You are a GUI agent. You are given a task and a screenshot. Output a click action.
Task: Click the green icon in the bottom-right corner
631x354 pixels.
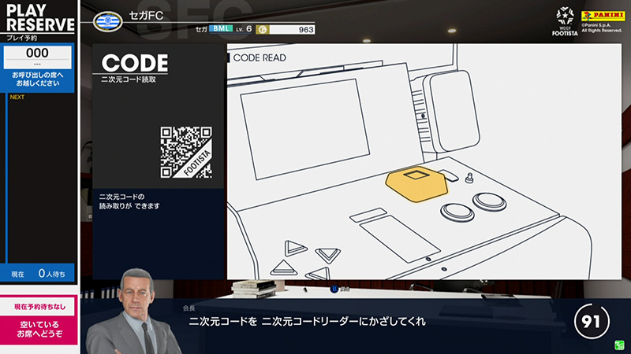[x=619, y=345]
